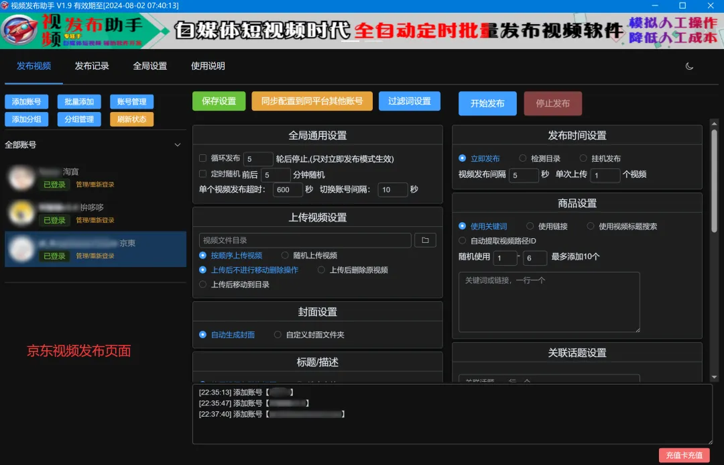The width and height of the screenshot is (724, 465).
Task: Click 定时随机 minutes input with 5
Action: coord(276,175)
